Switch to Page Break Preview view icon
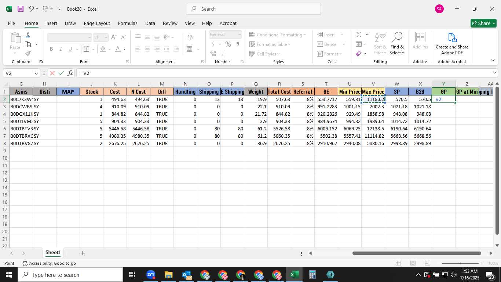Screen dimensions: 501x282 (x=428, y=263)
